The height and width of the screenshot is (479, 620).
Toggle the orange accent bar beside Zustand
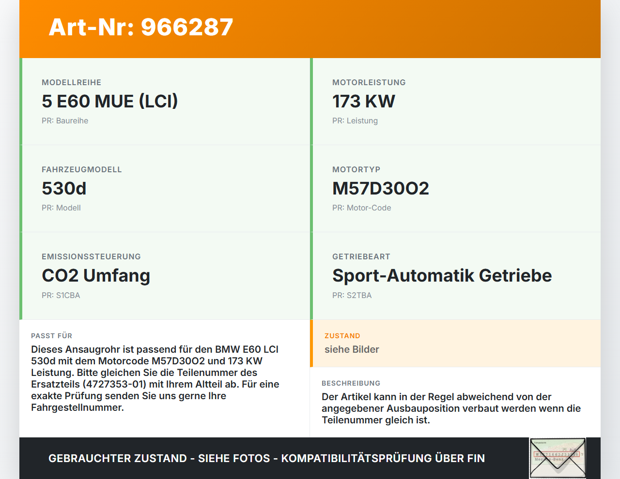point(311,343)
